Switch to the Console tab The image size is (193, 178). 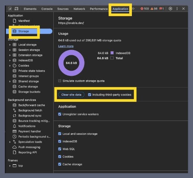coord(47,9)
